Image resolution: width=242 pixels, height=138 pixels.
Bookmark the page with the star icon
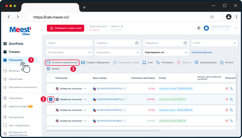pyautogui.click(x=212, y=17)
